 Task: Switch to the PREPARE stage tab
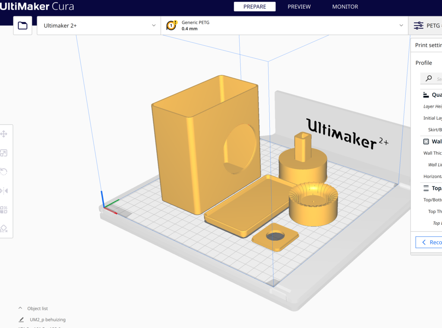pyautogui.click(x=255, y=6)
